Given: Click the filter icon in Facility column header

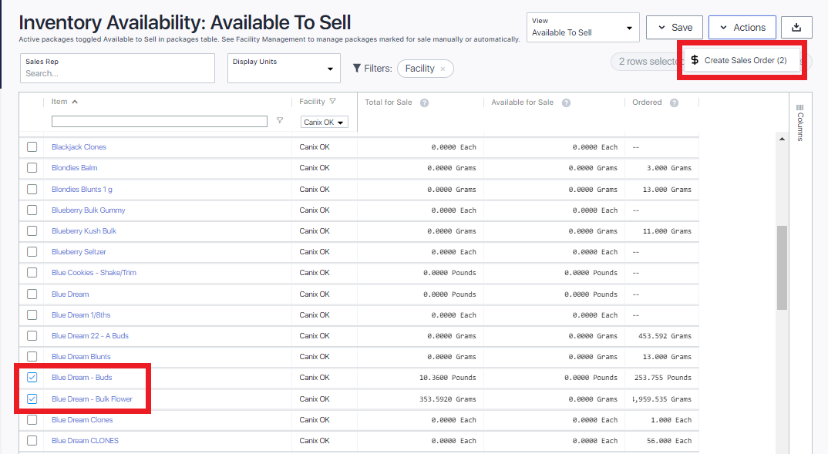Looking at the screenshot, I should tap(333, 102).
